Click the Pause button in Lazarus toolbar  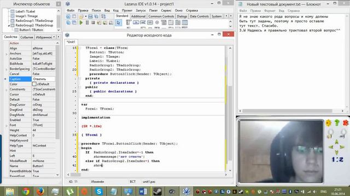87,23
